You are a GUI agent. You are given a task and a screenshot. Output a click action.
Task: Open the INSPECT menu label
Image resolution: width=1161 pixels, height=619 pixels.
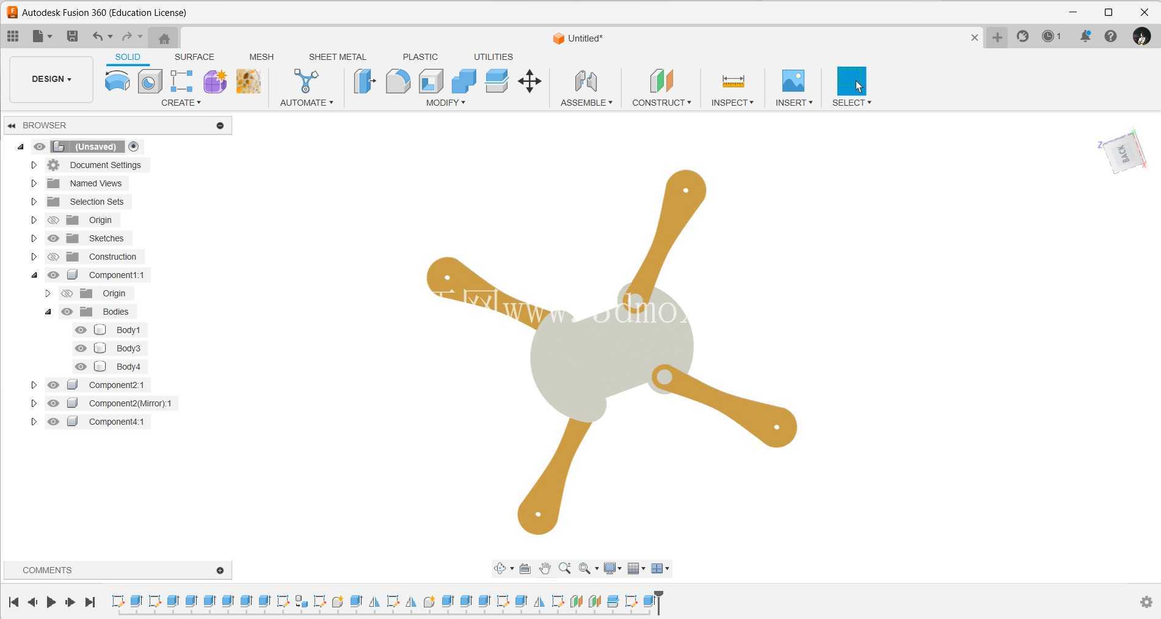point(732,103)
